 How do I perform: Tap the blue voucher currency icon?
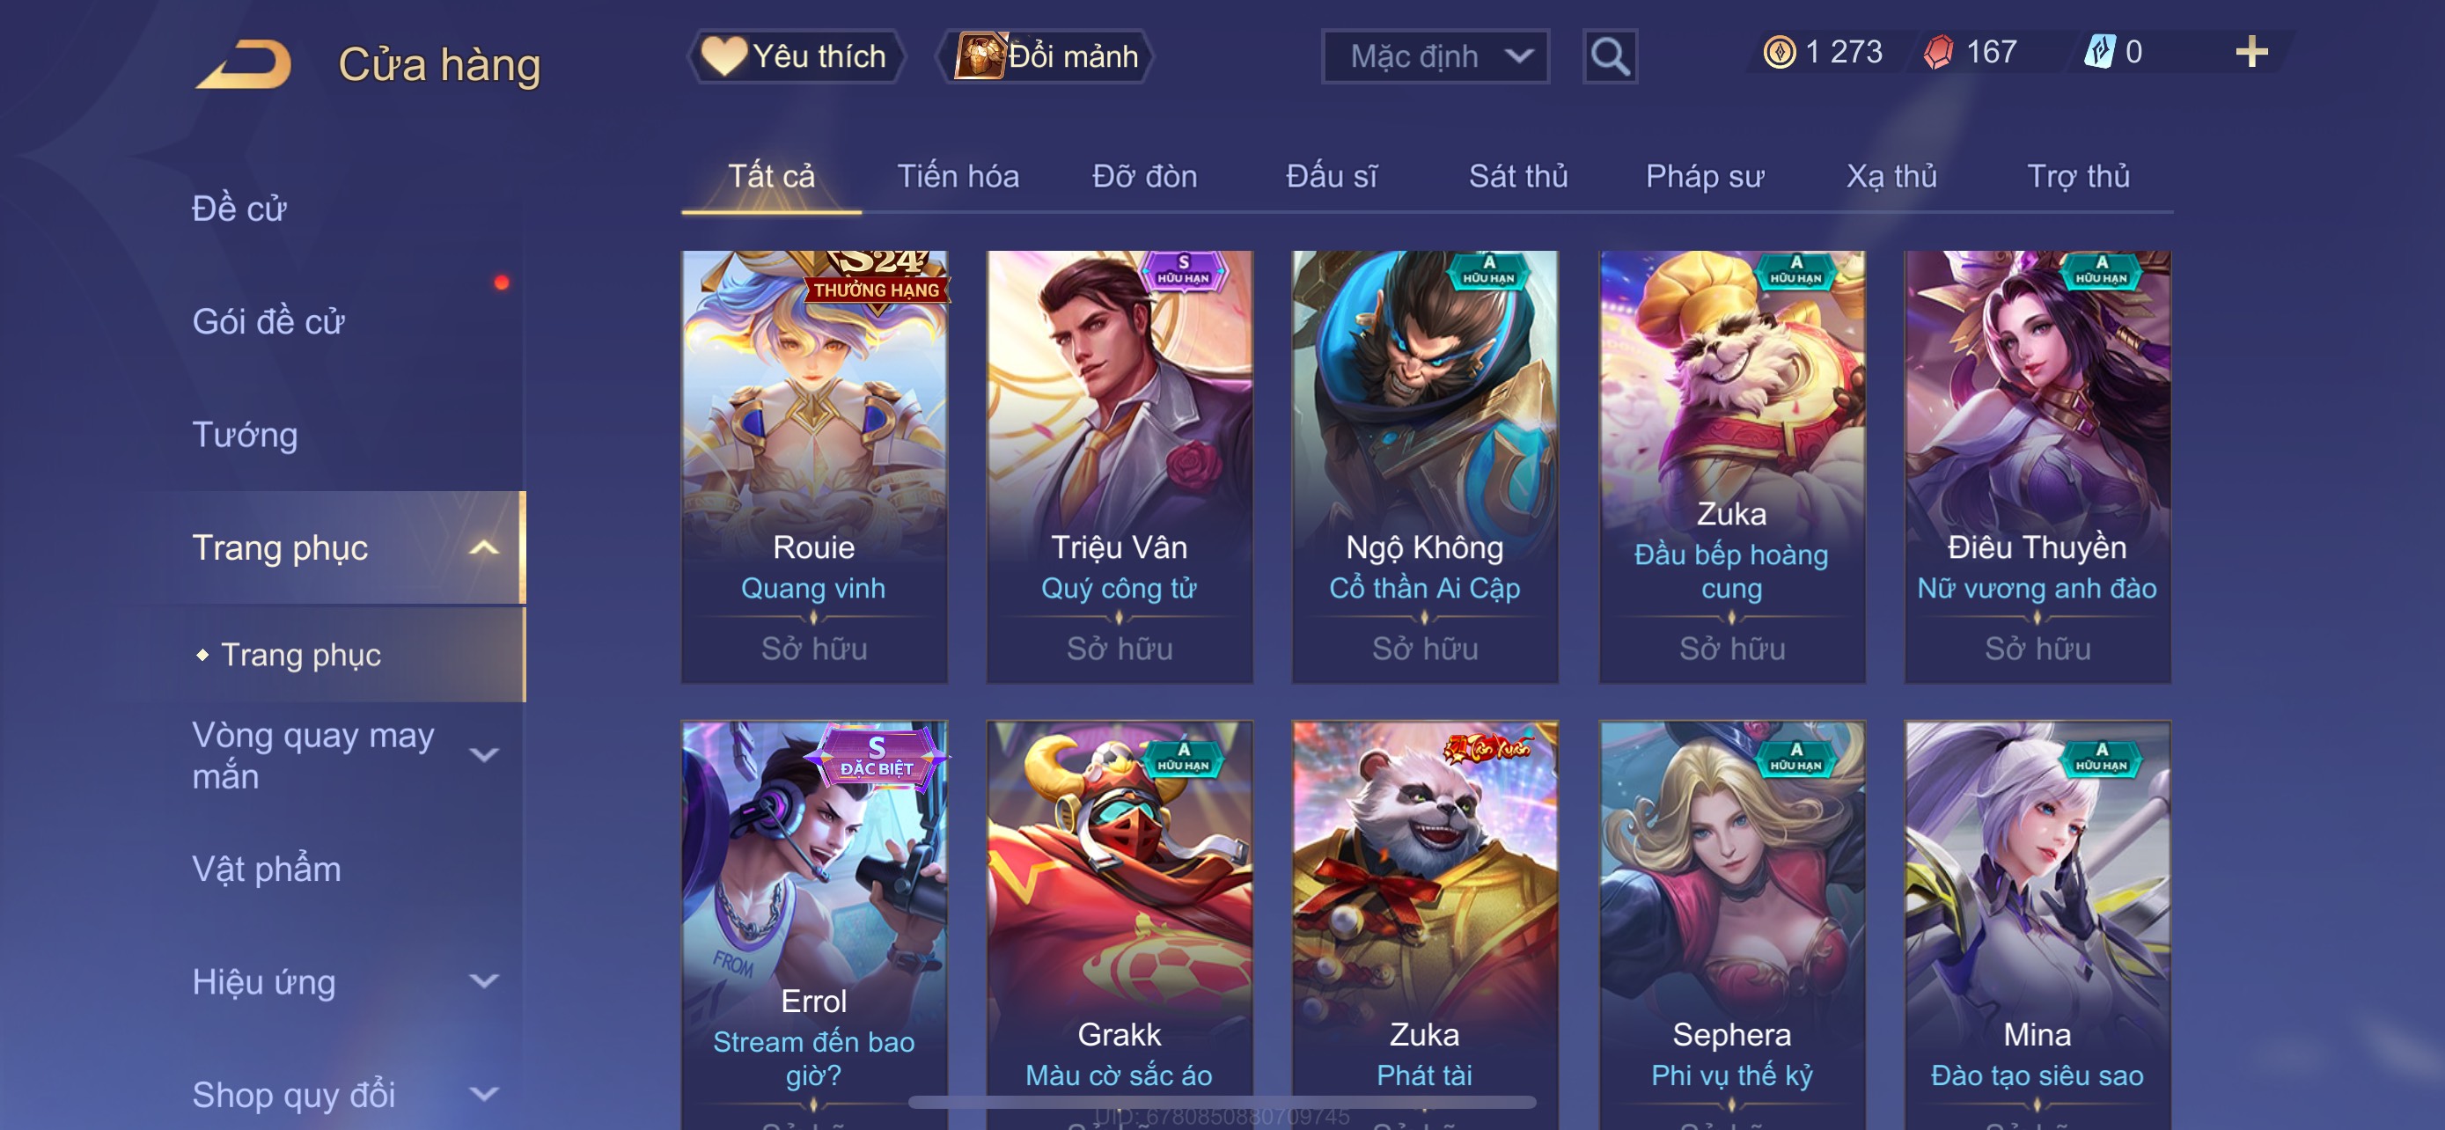point(2099,51)
